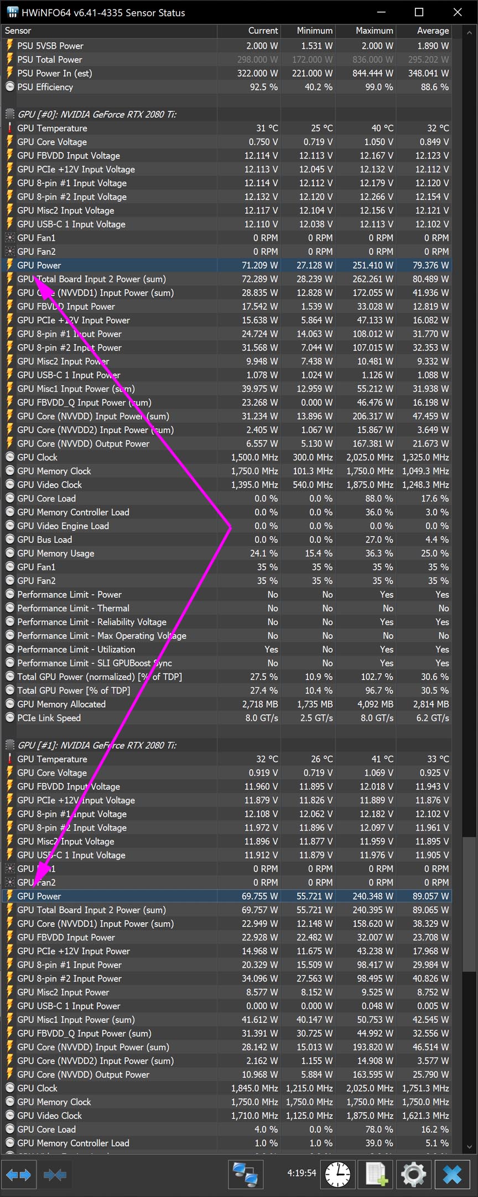Select GPU Memory Allocated row
This screenshot has height=1197, width=478.
[x=226, y=704]
